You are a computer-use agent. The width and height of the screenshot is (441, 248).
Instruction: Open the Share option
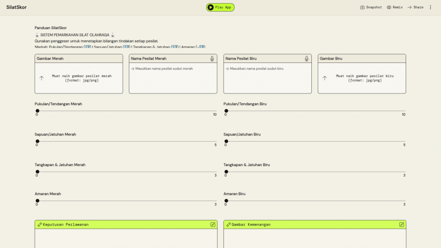click(415, 7)
